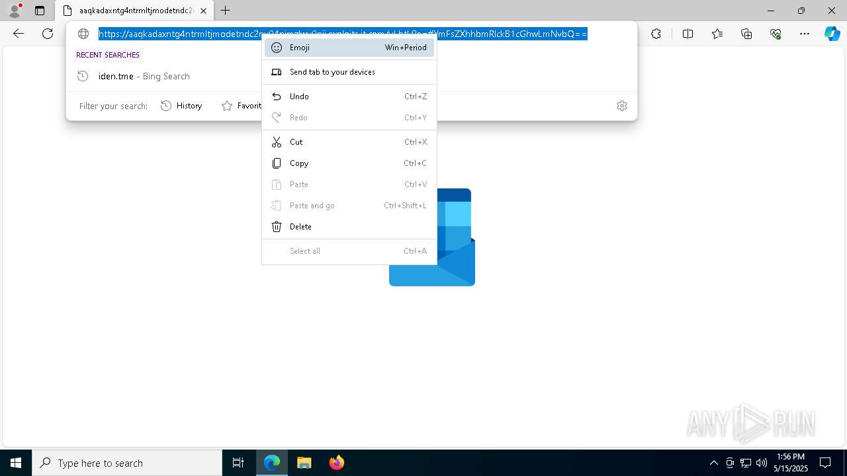Viewport: 847px width, 476px height.
Task: Click the selected URL in address bar
Action: 343,34
